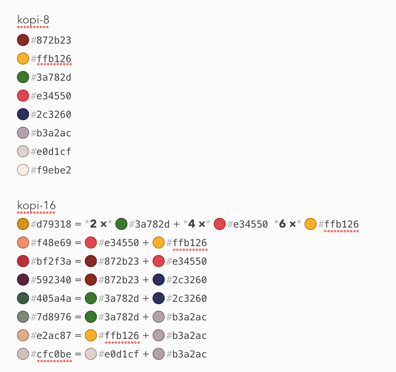Image resolution: width=396 pixels, height=372 pixels.
Task: Pick the #592340 plum swatch
Action: pyautogui.click(x=23, y=280)
